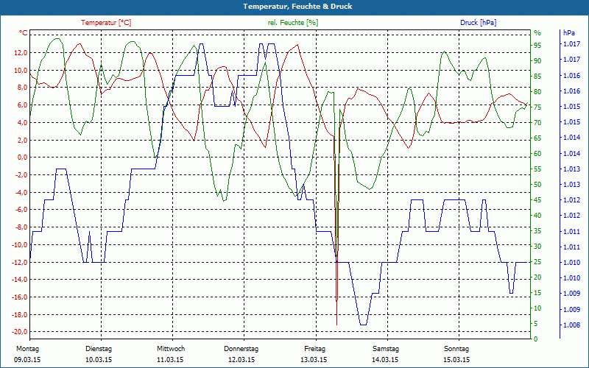Click the "Sonntag" day label
This screenshot has height=368, width=589.
tap(456, 349)
